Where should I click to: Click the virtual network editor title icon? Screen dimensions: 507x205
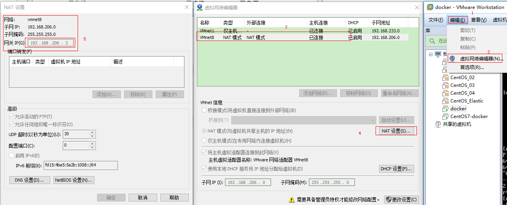point(200,7)
